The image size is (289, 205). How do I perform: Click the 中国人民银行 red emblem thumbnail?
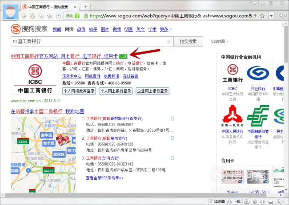(233, 116)
